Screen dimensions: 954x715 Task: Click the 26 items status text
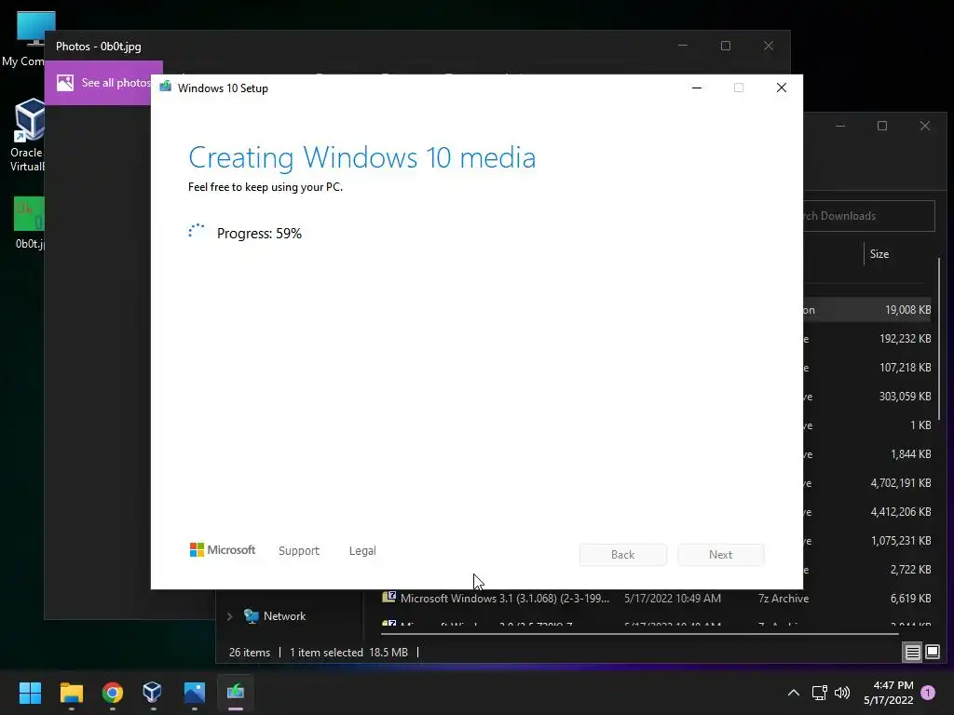(x=250, y=653)
